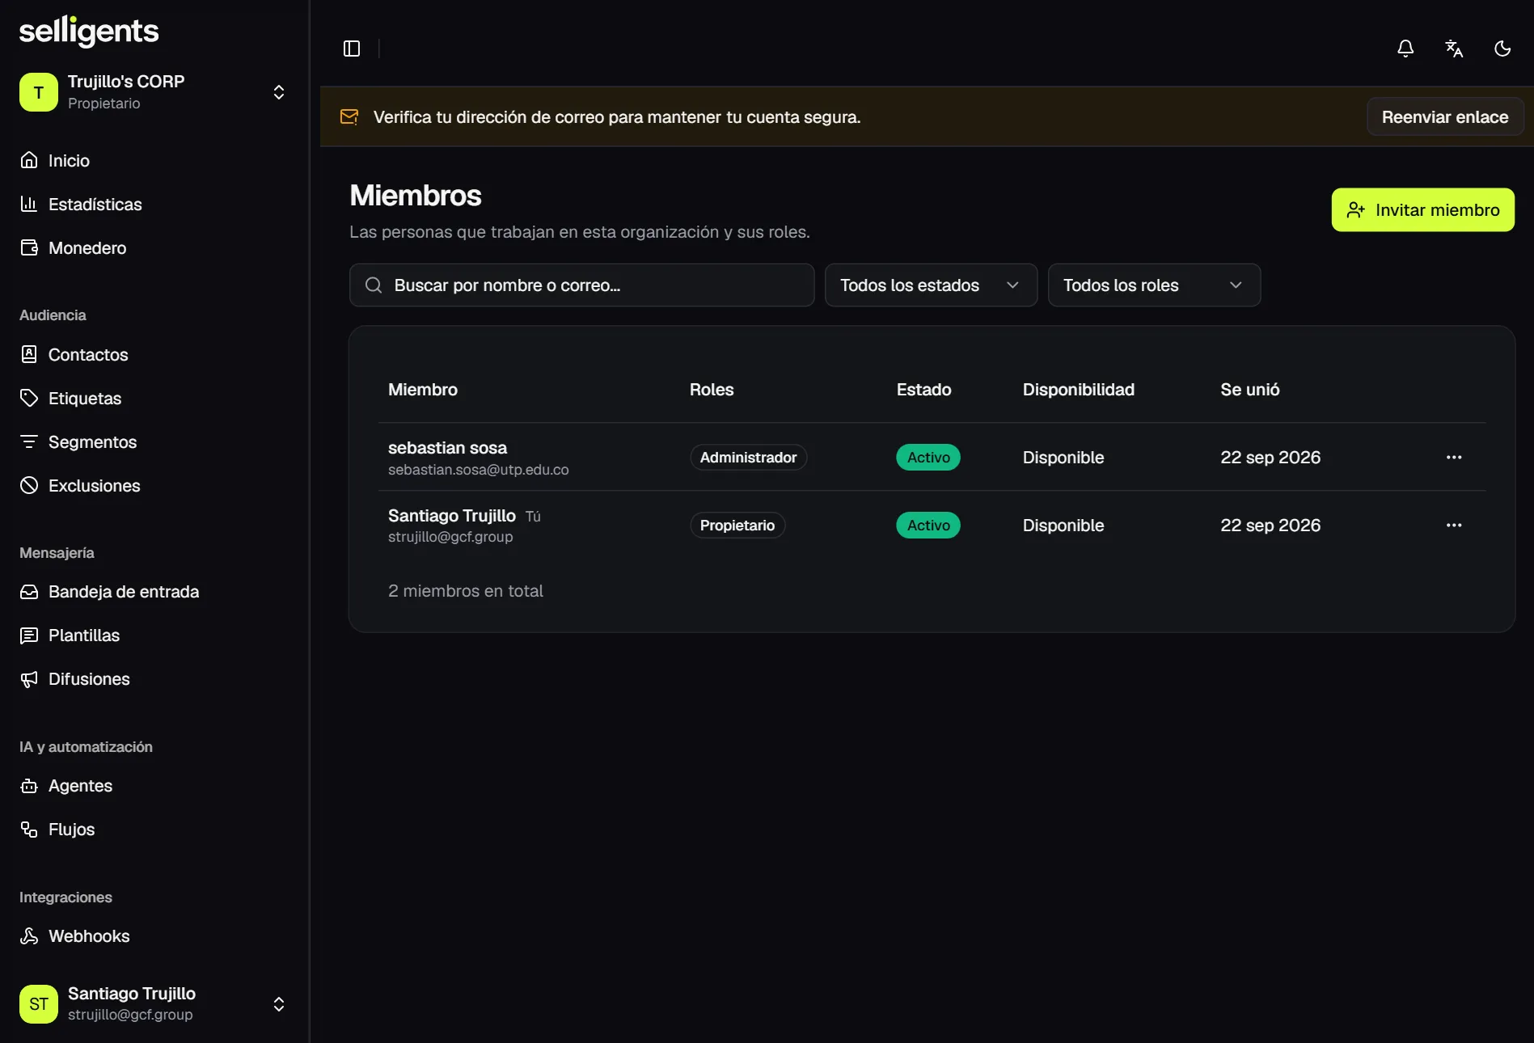
Task: Click 2 miembros en total text
Action: tap(466, 591)
